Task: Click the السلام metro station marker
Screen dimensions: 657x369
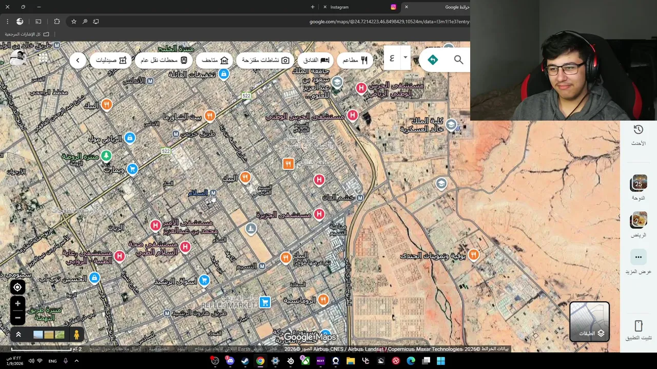Action: click(x=213, y=193)
